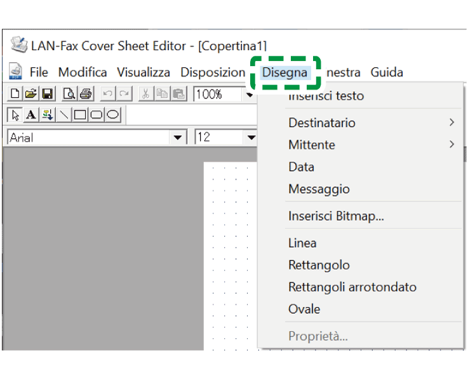Select the Rectangle drawing tool

point(80,114)
